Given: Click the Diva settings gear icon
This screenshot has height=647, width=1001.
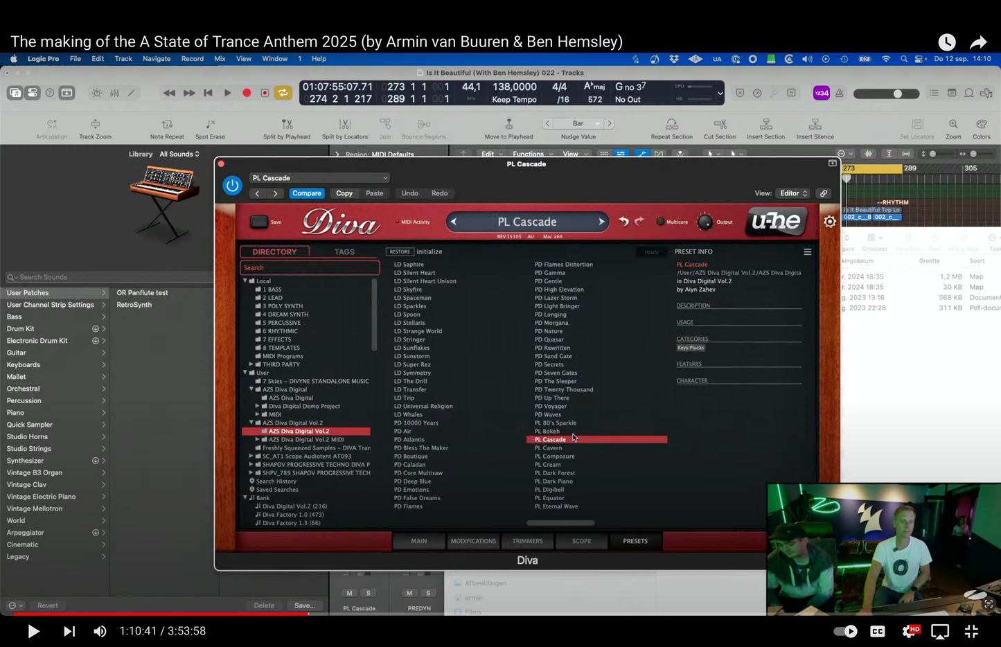Looking at the screenshot, I should [829, 222].
